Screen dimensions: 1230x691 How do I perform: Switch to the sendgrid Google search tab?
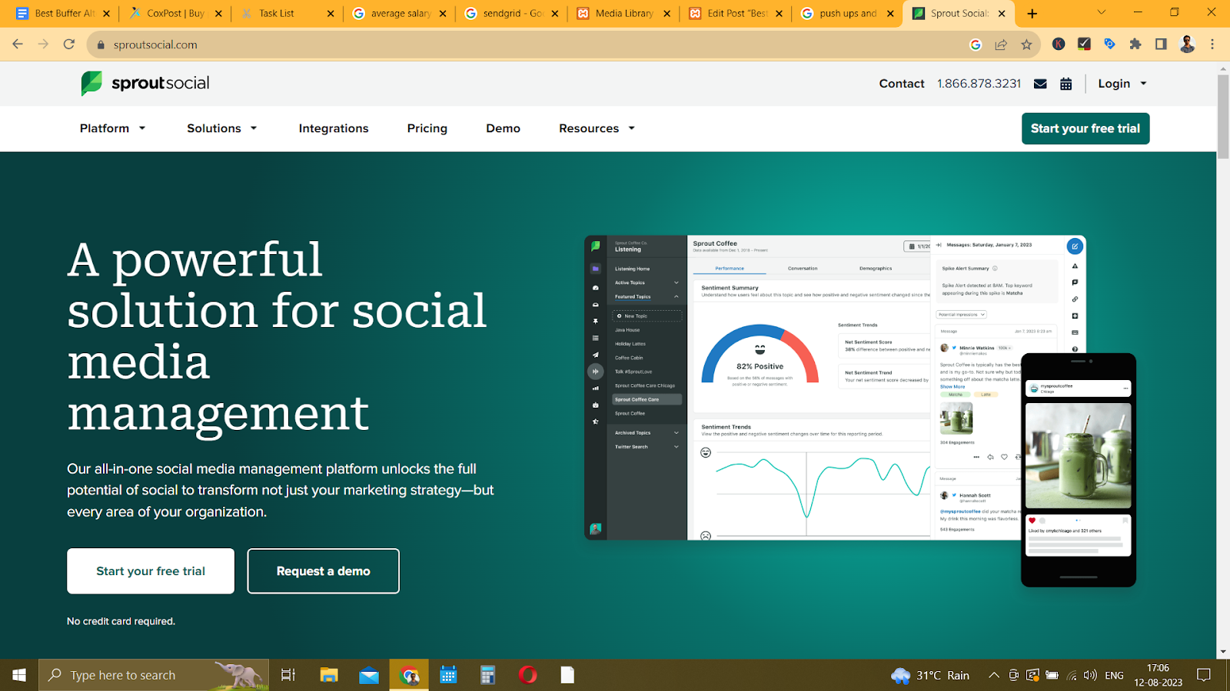click(511, 13)
